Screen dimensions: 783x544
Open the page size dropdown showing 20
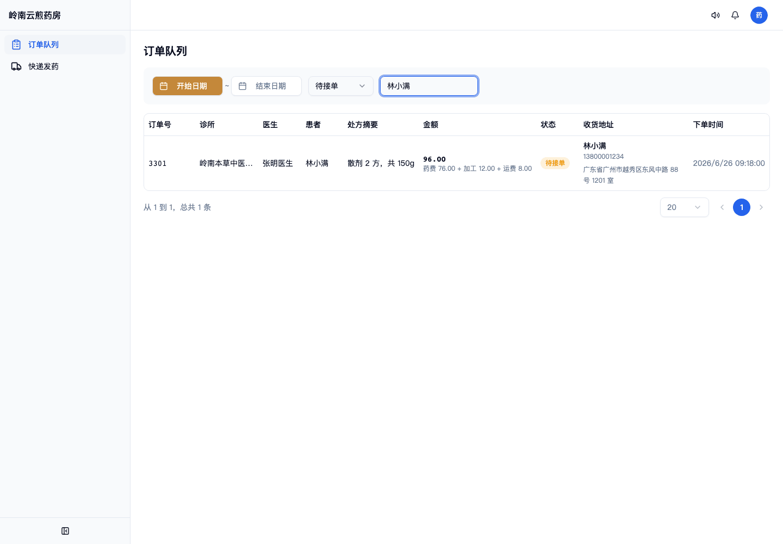[685, 207]
